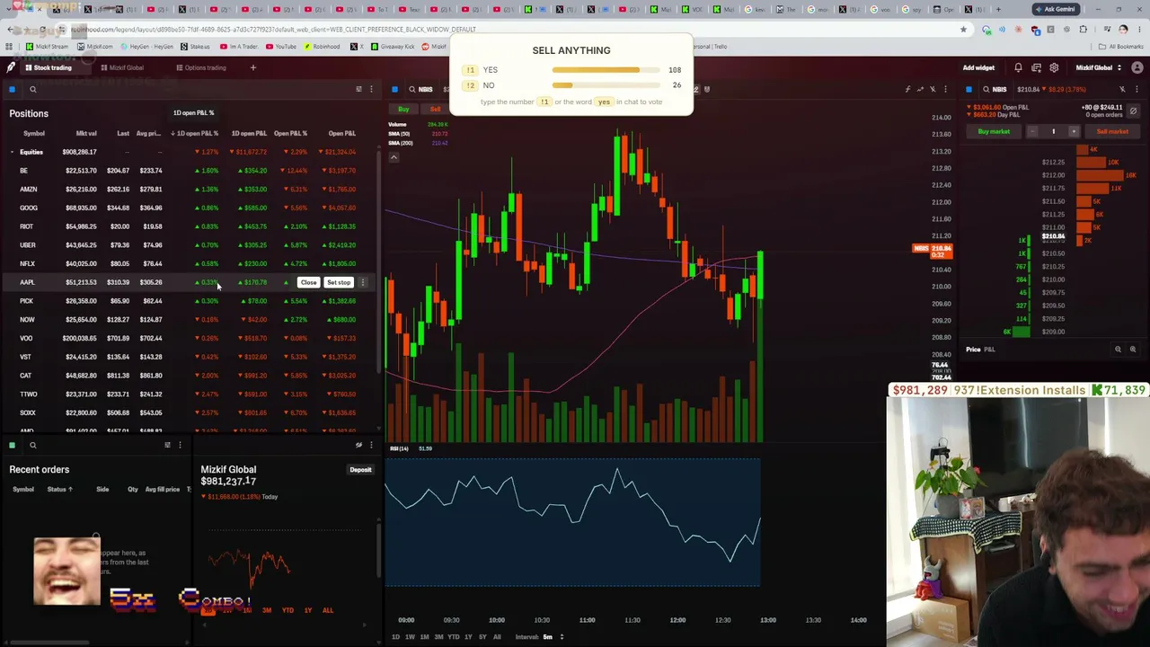Open search in the Positions widget

32,89
